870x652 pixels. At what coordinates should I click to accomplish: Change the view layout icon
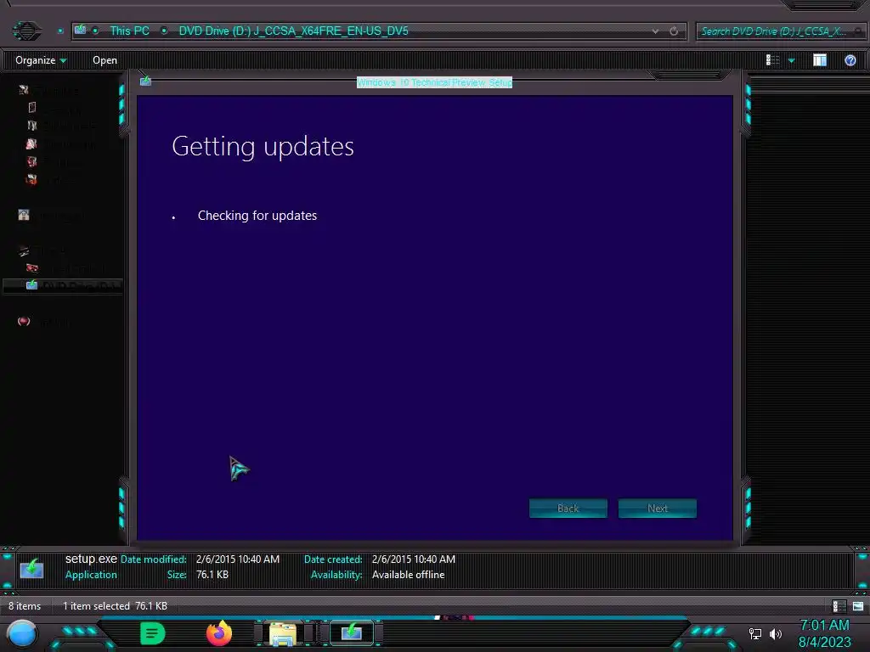(772, 60)
